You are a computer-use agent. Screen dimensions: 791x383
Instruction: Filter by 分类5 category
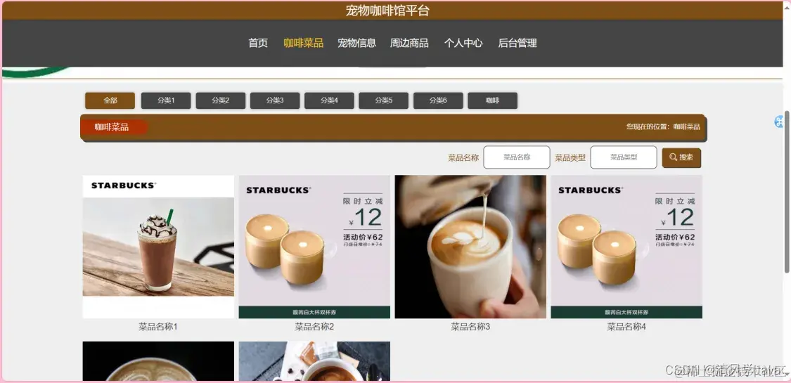tap(383, 100)
